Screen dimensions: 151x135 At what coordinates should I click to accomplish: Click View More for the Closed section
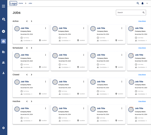coord(142,75)
